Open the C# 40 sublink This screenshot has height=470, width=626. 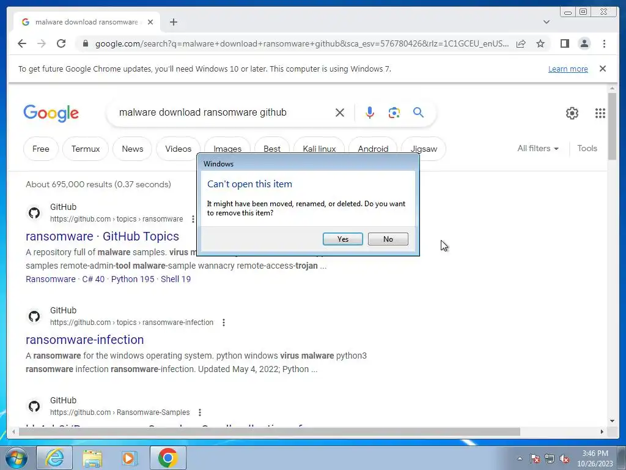click(93, 279)
